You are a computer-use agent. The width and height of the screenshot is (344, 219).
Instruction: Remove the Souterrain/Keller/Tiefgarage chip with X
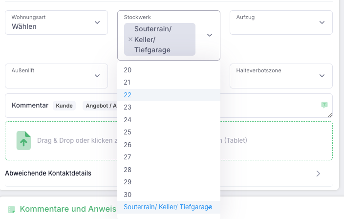coord(130,39)
